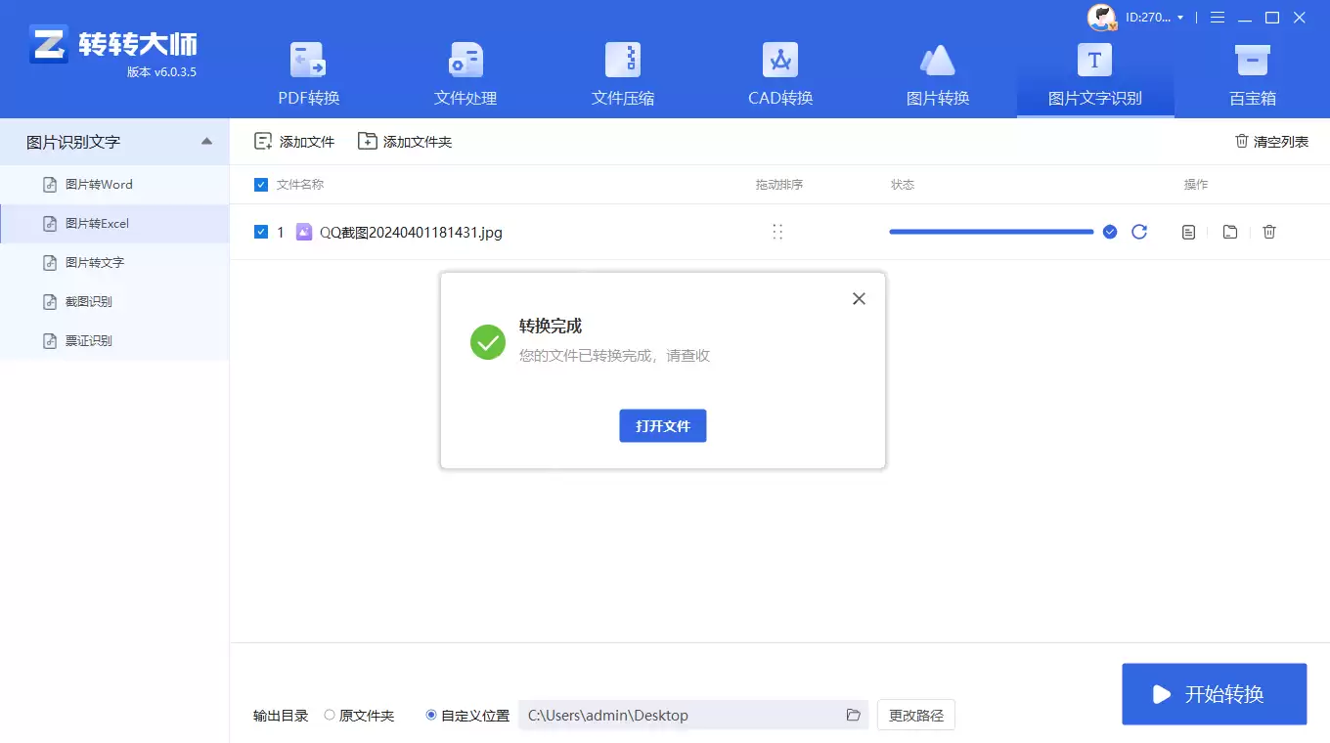Click the delete trash icon for the JPG file

1269,232
